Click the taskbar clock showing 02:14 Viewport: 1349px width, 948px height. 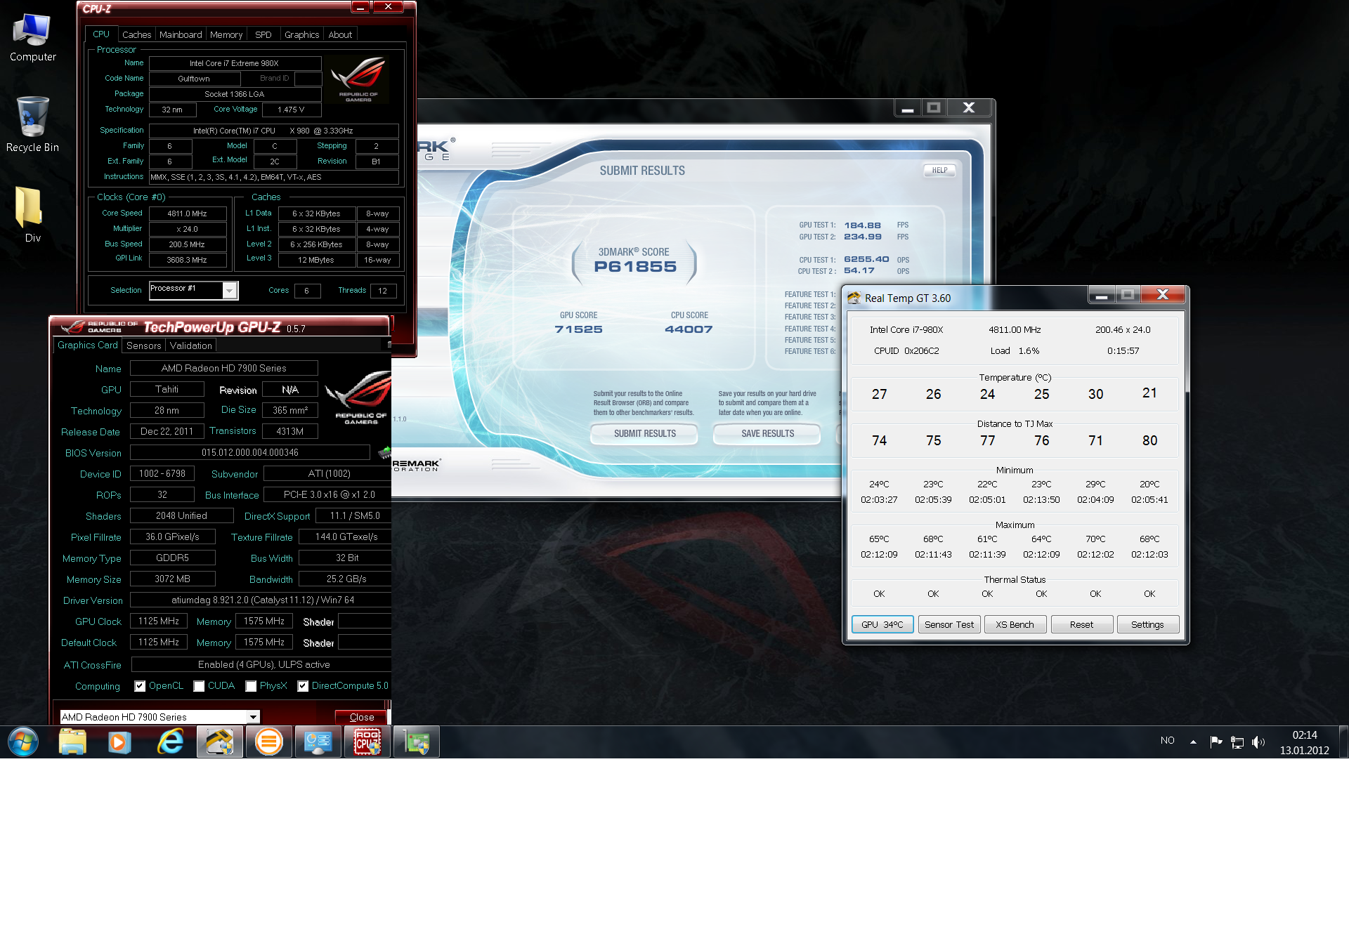1305,742
